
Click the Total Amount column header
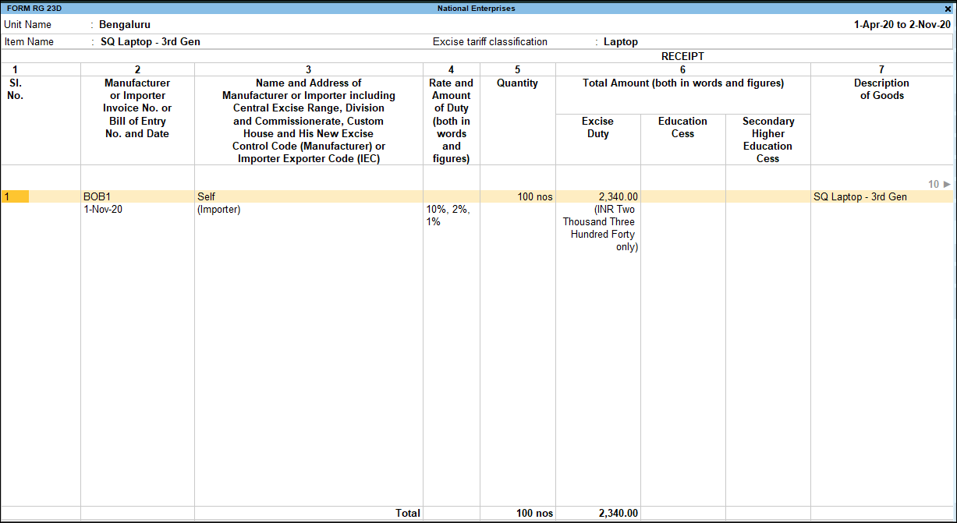click(683, 83)
